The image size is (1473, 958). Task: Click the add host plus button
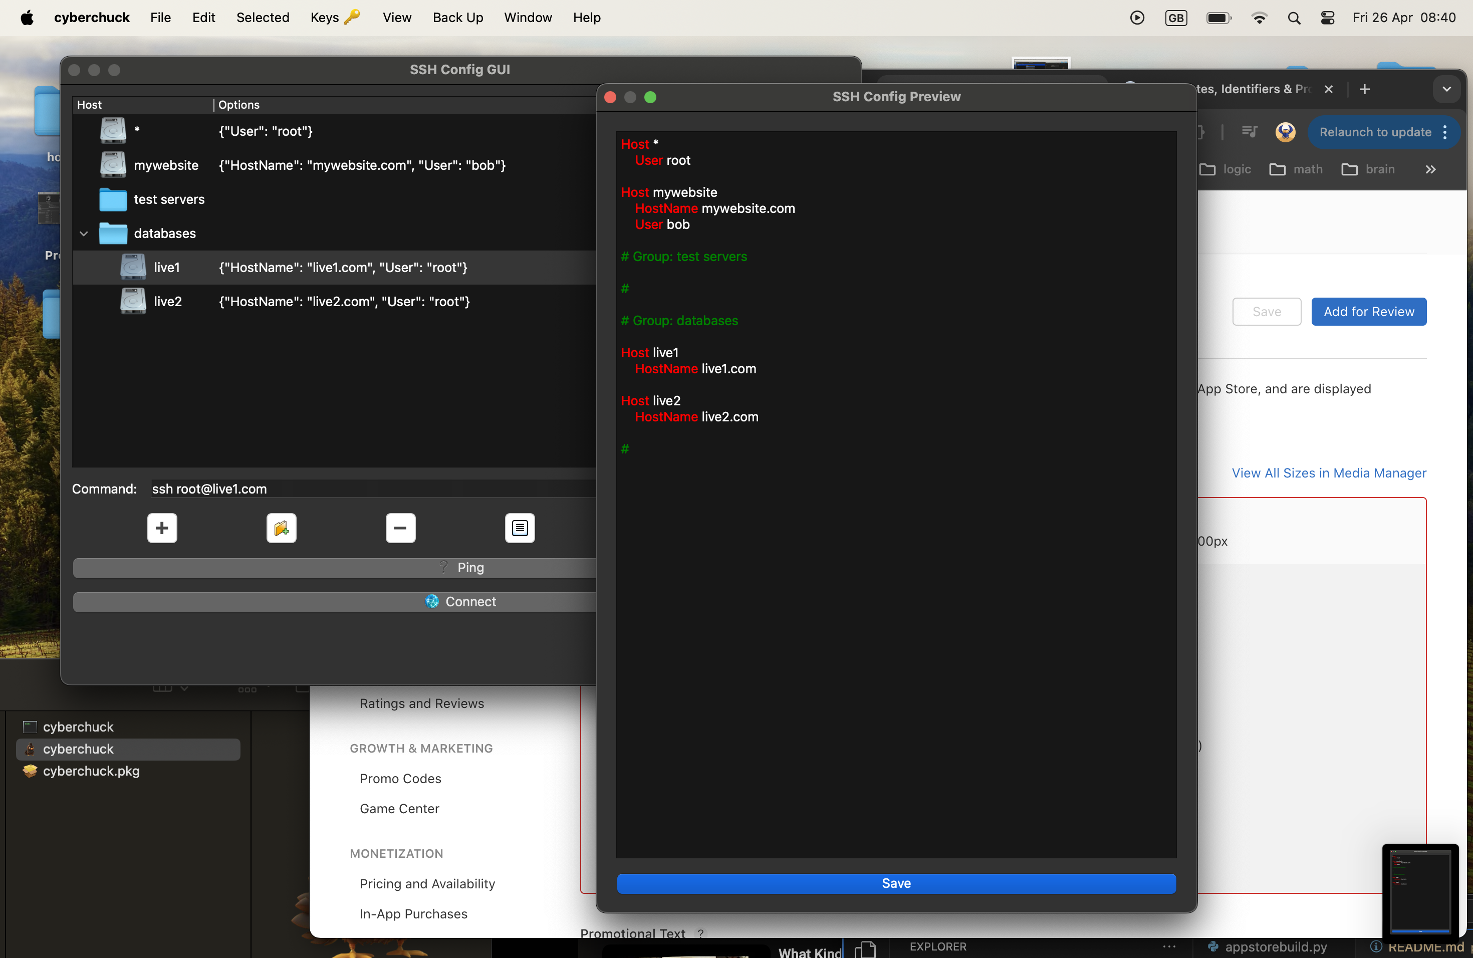point(162,528)
